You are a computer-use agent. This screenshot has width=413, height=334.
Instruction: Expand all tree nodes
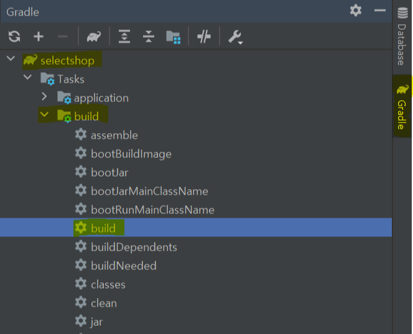point(124,36)
